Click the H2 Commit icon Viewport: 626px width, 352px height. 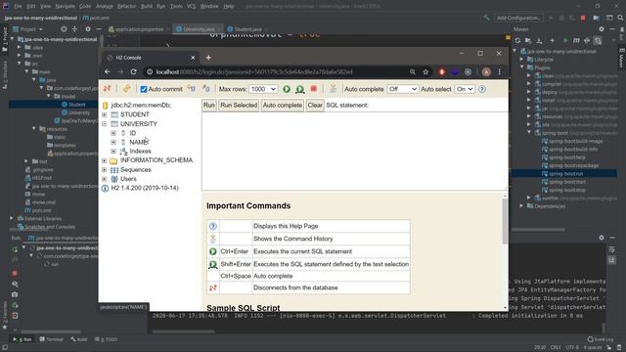coord(206,89)
